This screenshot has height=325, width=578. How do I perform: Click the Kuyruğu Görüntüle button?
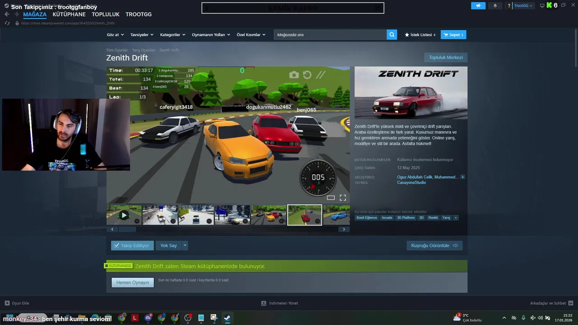(x=434, y=246)
